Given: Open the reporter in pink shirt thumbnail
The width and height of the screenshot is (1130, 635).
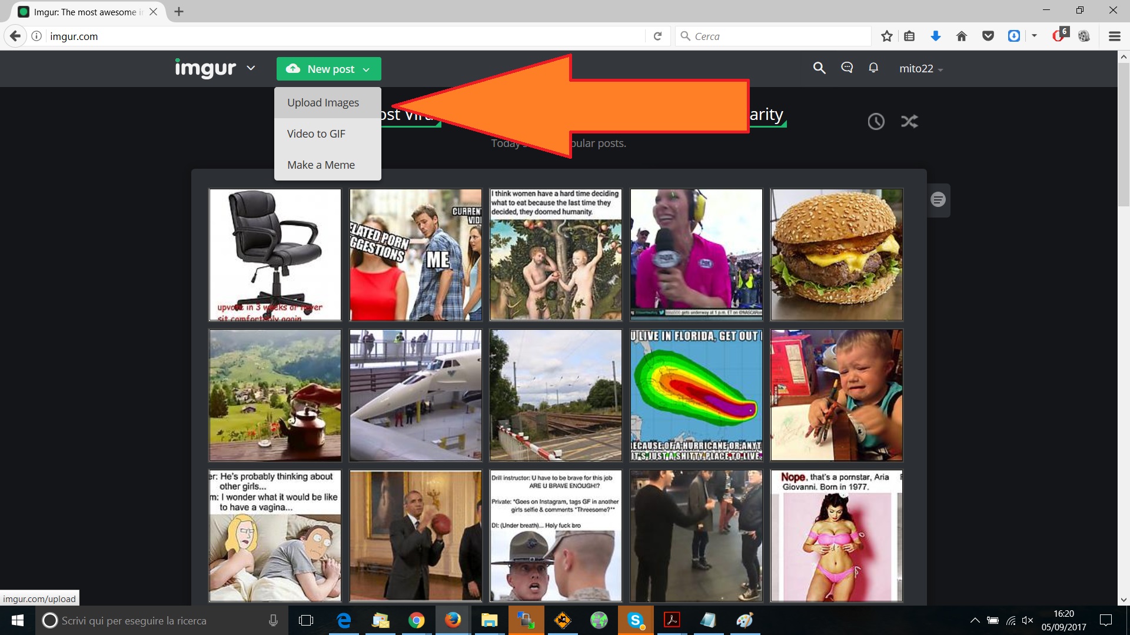Looking at the screenshot, I should [696, 255].
